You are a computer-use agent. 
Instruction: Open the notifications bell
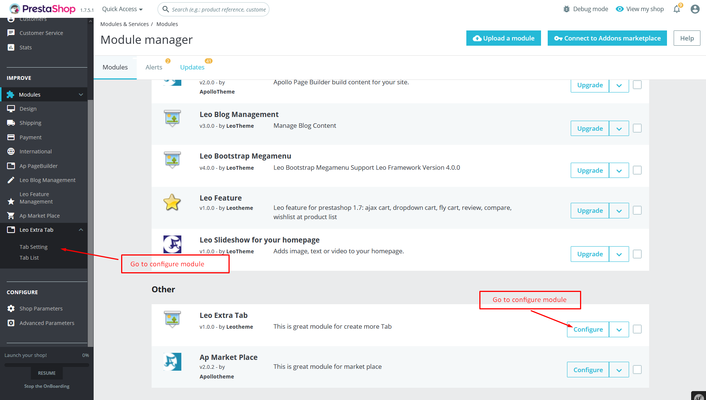tap(677, 9)
